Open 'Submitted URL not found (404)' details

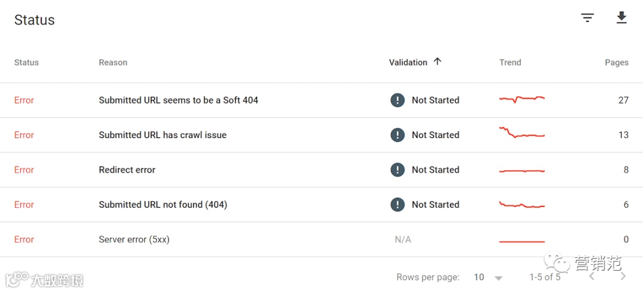click(x=163, y=205)
